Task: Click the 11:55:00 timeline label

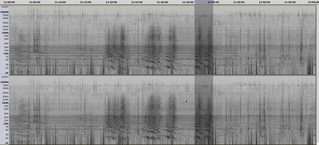Action: tap(290, 2)
